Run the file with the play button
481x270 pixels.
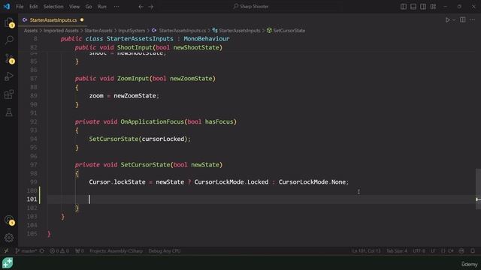[448, 20]
